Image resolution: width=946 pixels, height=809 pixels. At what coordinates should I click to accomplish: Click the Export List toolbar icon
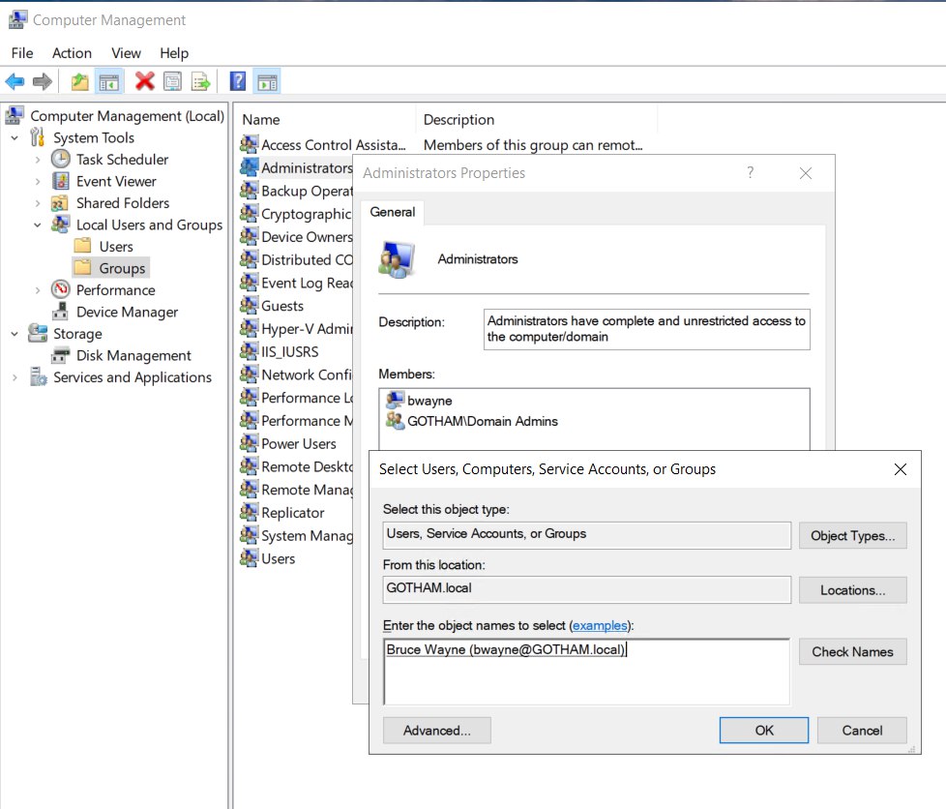pos(199,81)
